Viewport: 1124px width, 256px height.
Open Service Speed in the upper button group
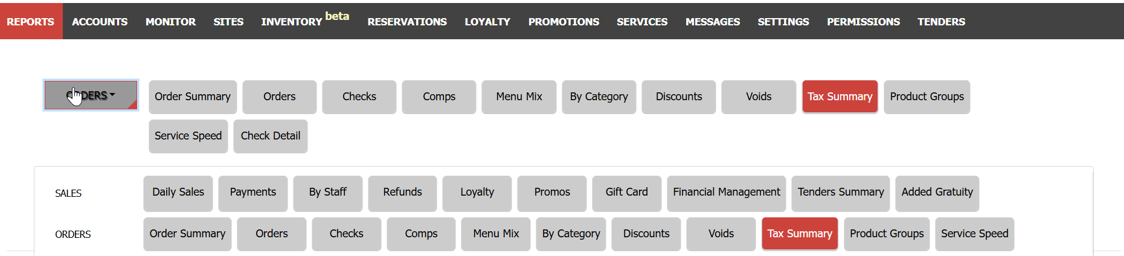pos(188,136)
